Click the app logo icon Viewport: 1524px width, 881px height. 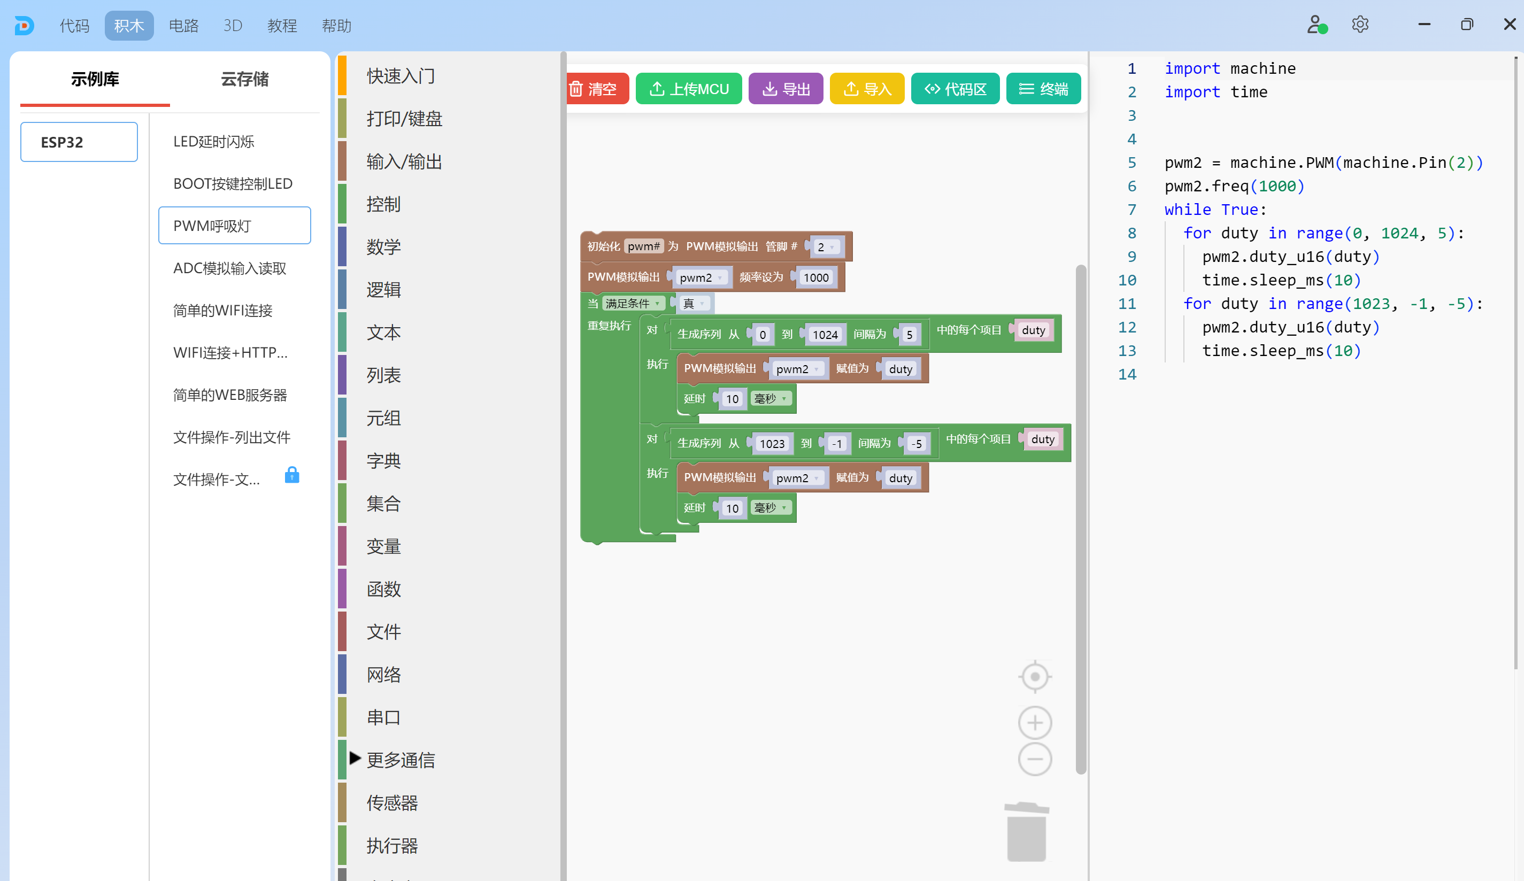(24, 26)
